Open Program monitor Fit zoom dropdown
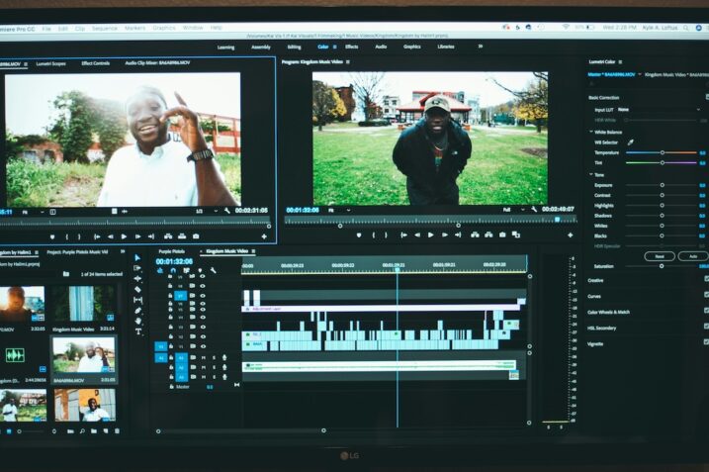709x472 pixels. [x=339, y=210]
